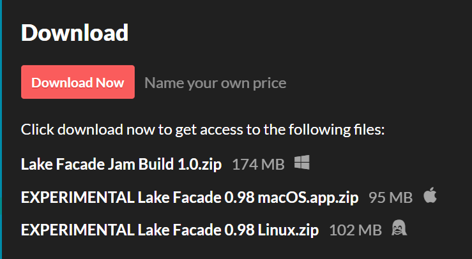Click the 102 MB file size label
Screen dimensions: 472x259
pos(356,230)
